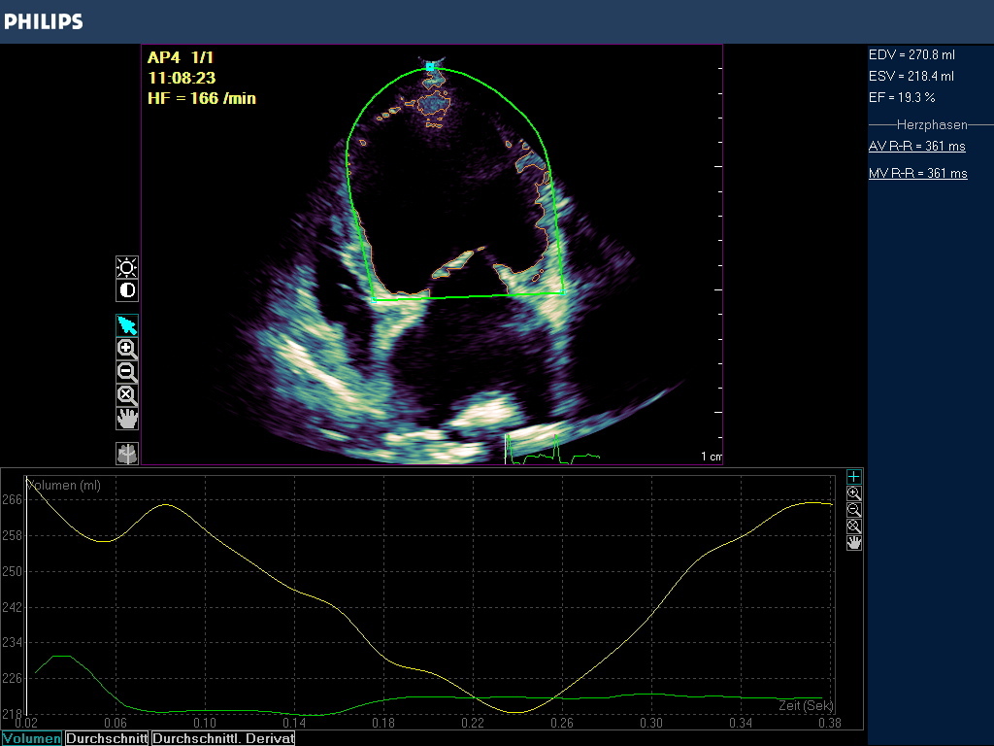Screen dimensions: 994x746
Task: Select the pan hand tool beside image
Action: 127,418
